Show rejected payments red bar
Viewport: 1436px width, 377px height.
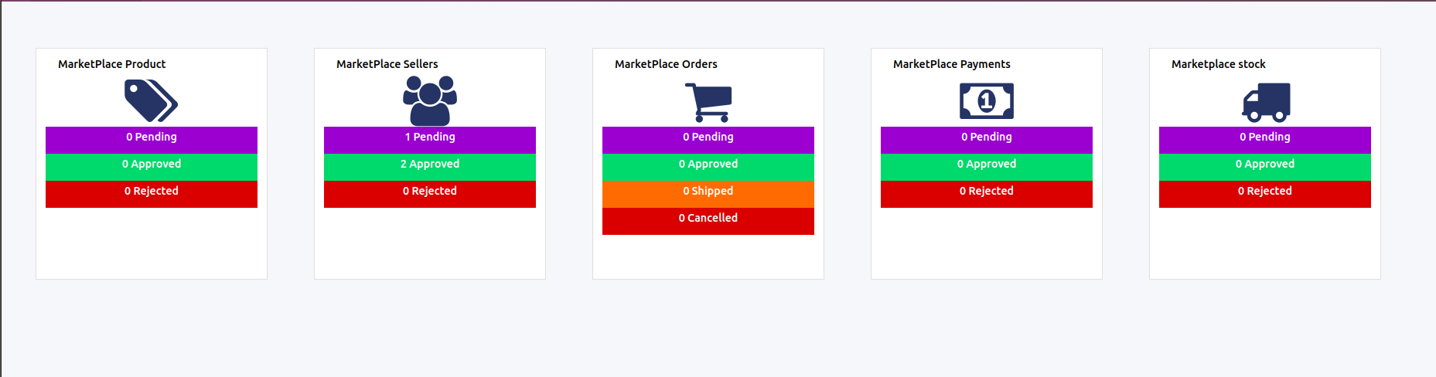click(x=987, y=192)
